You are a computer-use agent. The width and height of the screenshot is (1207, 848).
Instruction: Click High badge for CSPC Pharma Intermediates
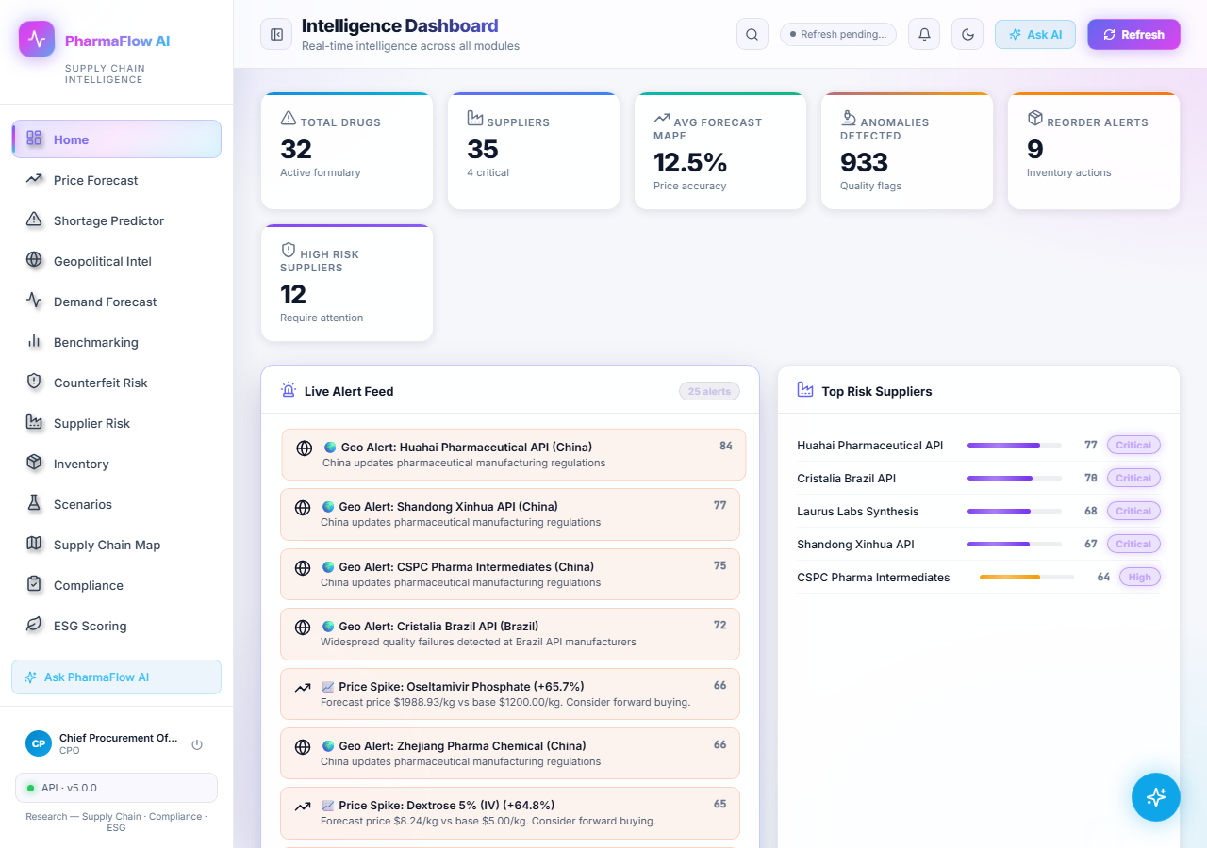click(1140, 577)
